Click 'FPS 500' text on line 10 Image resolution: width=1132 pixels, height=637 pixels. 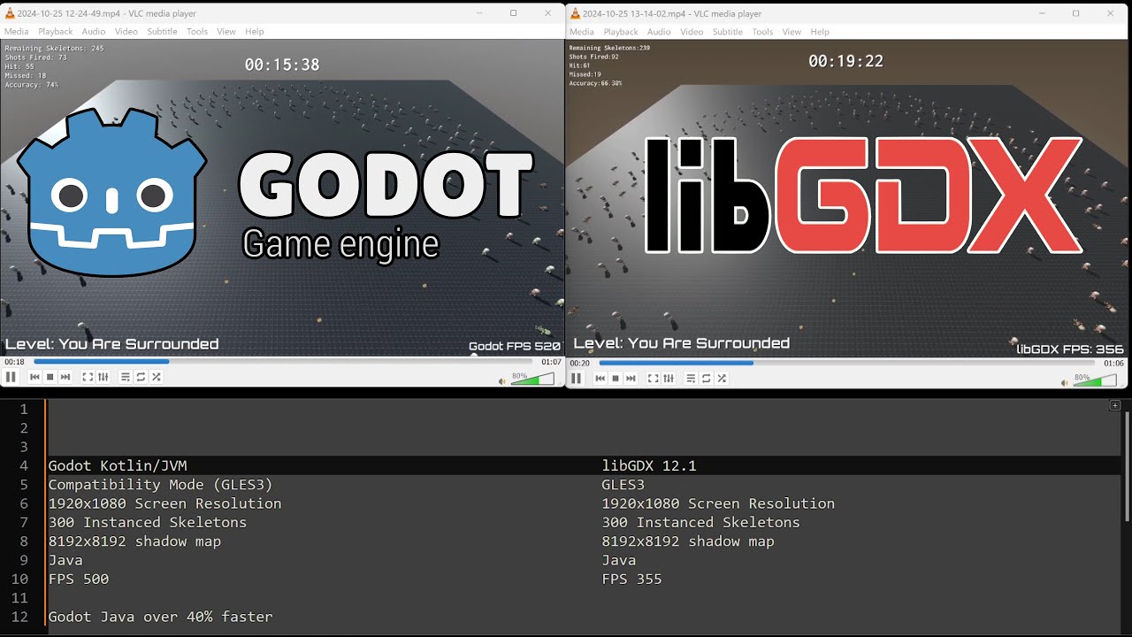click(x=79, y=579)
